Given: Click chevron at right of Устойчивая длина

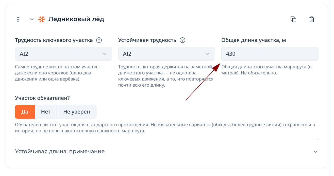Looking at the screenshot, I should [315, 152].
